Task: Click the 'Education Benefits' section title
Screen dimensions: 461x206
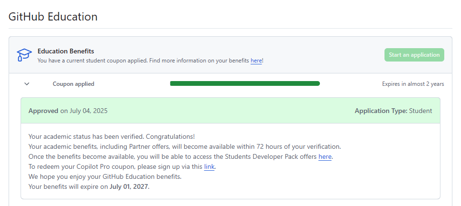Action: (x=66, y=51)
